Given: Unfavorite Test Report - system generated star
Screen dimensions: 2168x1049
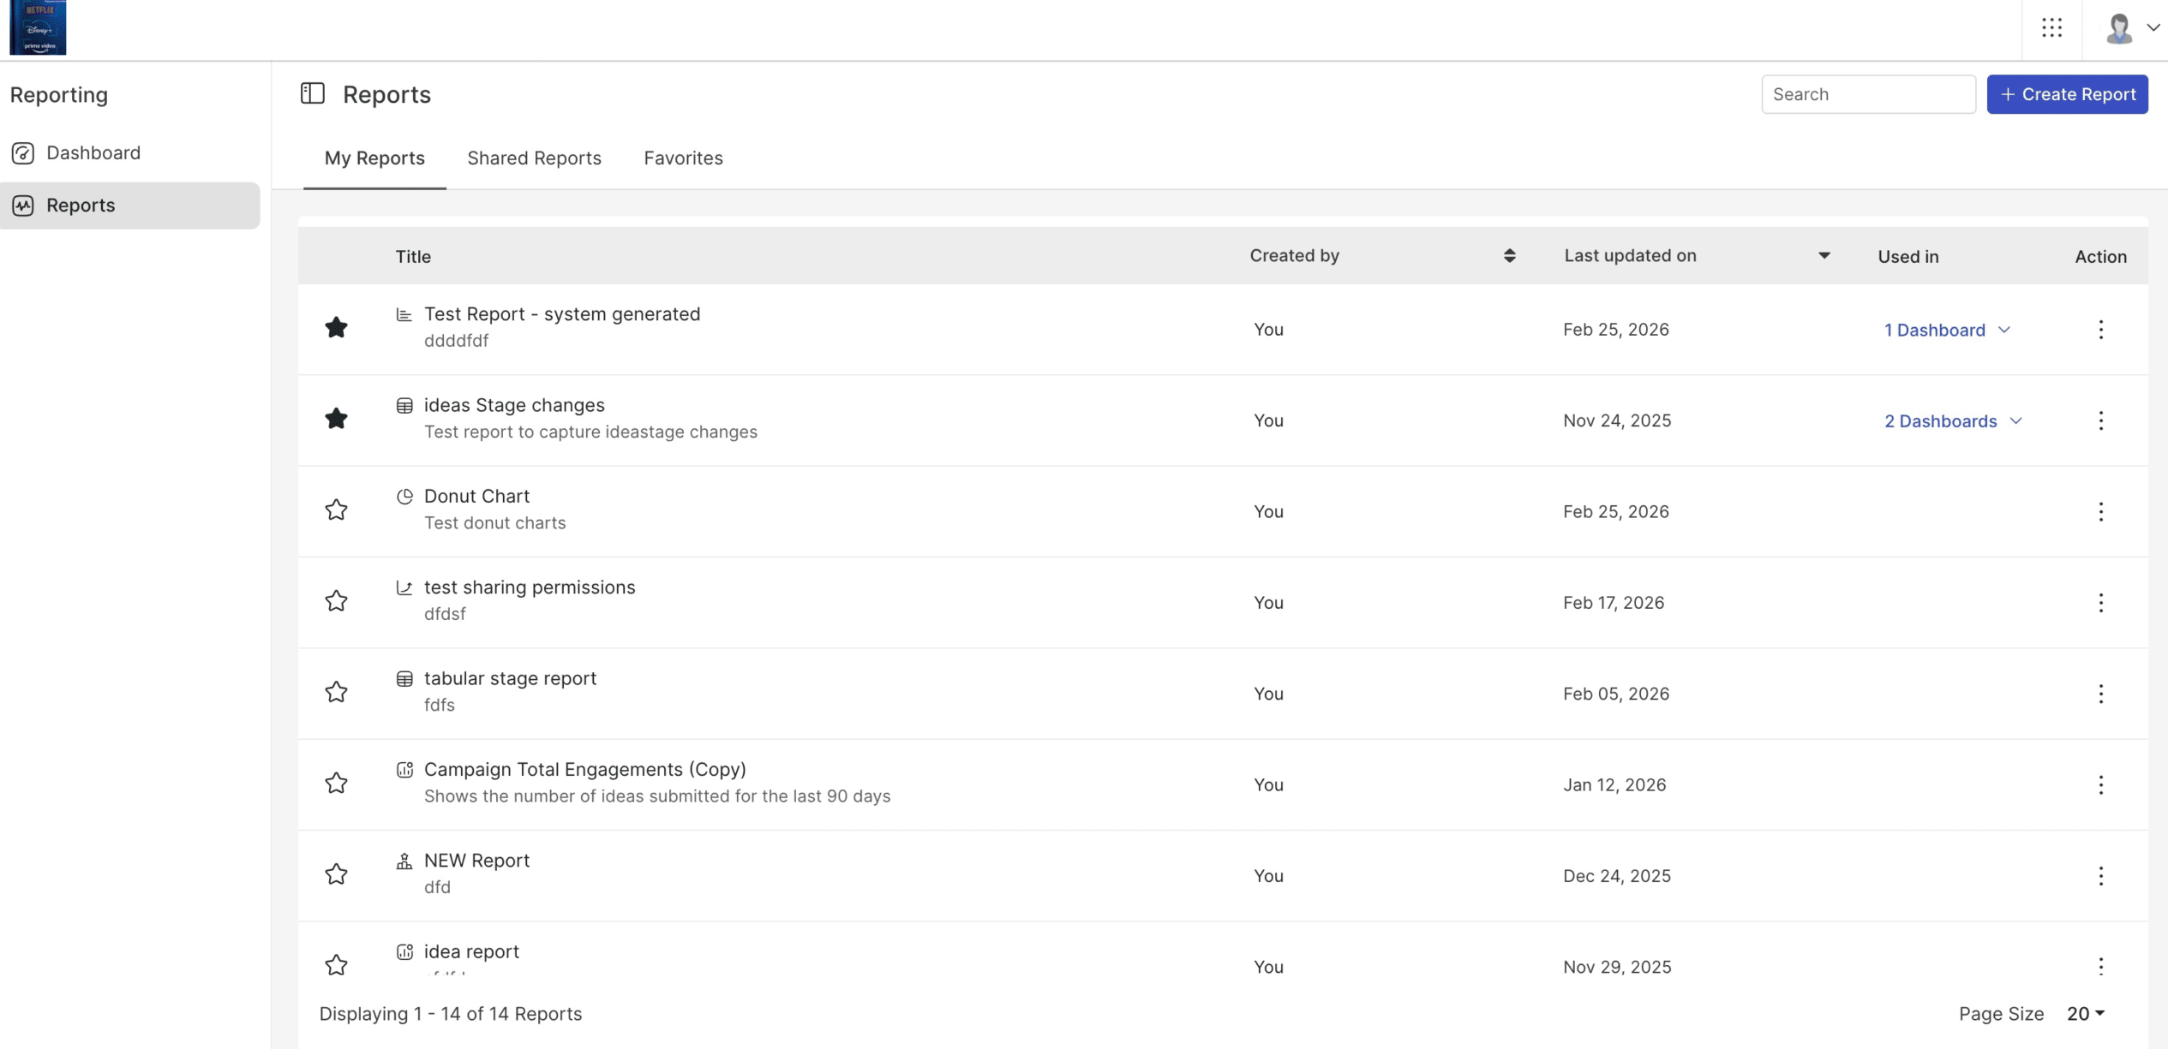Looking at the screenshot, I should tap(336, 328).
